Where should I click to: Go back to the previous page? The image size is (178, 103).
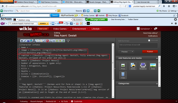(x=3, y=6)
